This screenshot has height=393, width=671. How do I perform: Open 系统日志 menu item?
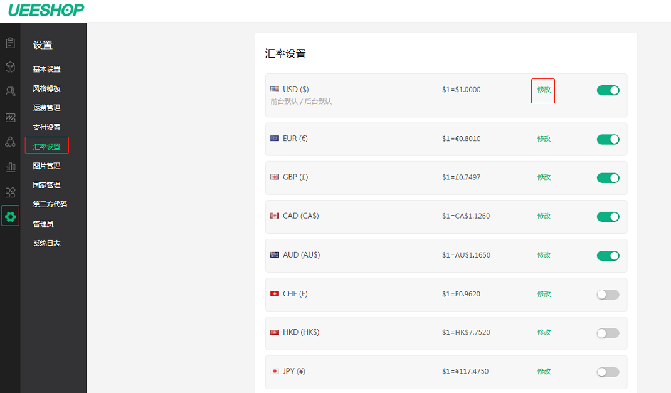point(46,243)
